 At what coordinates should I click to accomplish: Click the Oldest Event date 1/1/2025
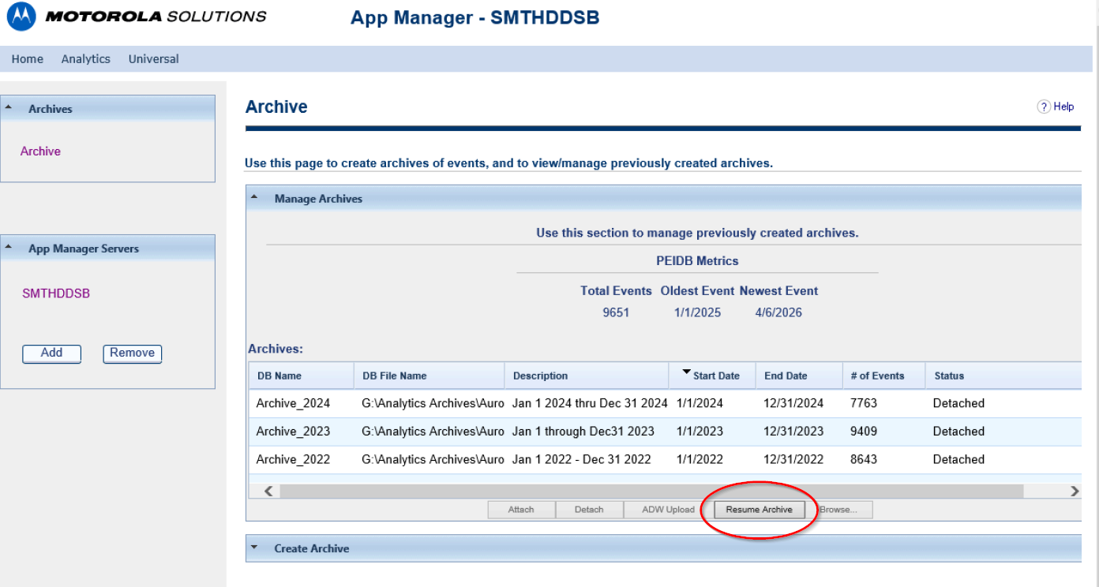click(698, 312)
